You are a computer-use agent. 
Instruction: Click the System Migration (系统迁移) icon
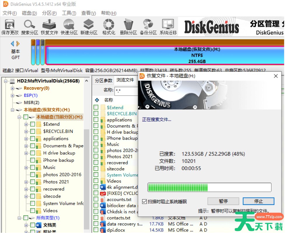(168, 27)
